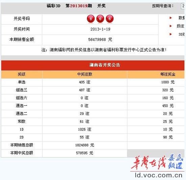Select the 10 元 prize cell

coord(168,129)
